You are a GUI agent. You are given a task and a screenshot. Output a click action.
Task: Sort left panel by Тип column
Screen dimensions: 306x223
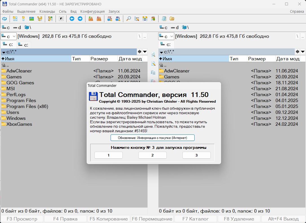(80, 59)
